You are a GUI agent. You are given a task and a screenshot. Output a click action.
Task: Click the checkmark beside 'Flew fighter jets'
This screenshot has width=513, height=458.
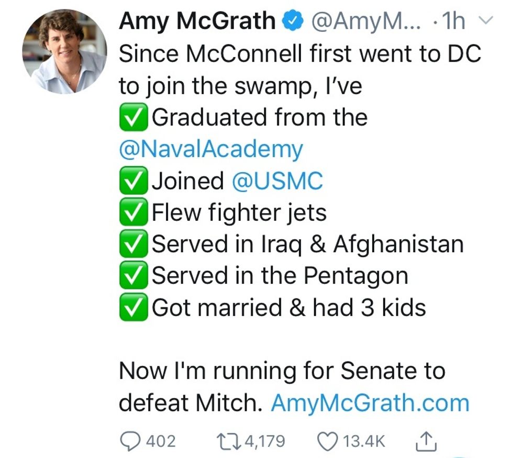[x=134, y=213]
